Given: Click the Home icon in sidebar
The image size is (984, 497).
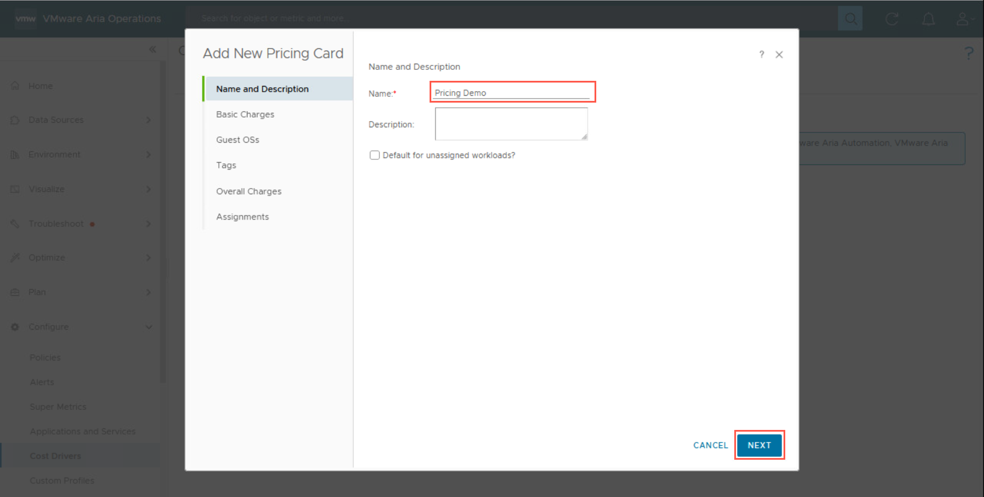Looking at the screenshot, I should tap(15, 86).
